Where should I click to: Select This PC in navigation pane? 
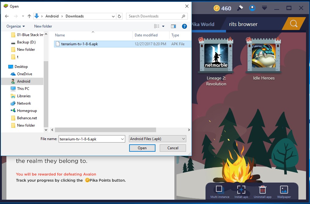20,89
